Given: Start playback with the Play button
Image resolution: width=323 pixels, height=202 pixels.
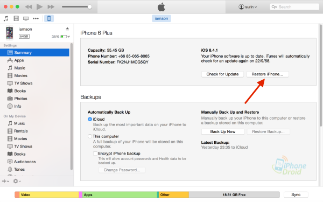Looking at the screenshot, I should click(39, 7).
